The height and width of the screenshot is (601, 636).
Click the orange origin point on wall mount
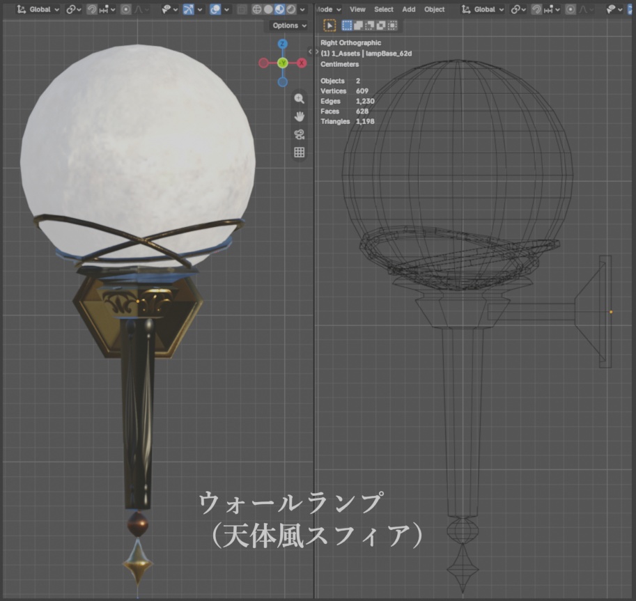pos(611,312)
